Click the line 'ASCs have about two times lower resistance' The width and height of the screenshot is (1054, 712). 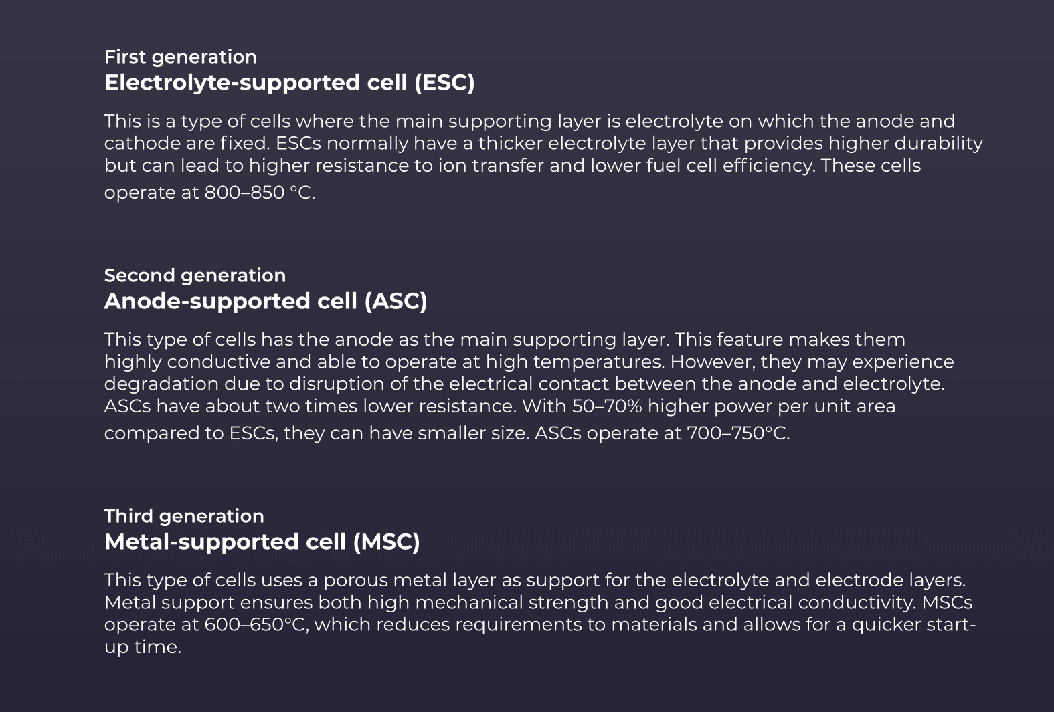tap(500, 406)
